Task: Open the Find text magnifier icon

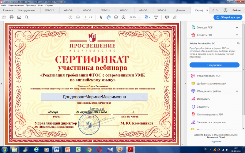Action: click(x=27, y=17)
